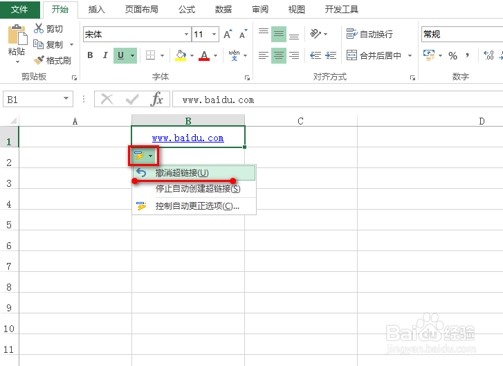Click Merge and Center (合并后居中) button
Screen dimensions: 503x366
tap(374, 55)
